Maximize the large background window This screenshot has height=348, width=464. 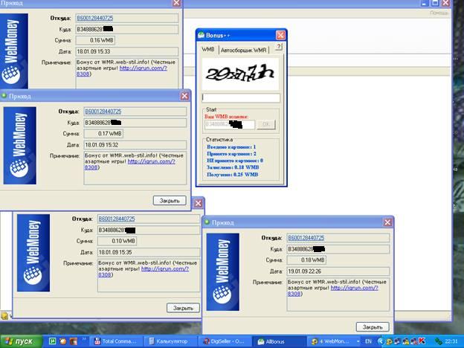435,3
